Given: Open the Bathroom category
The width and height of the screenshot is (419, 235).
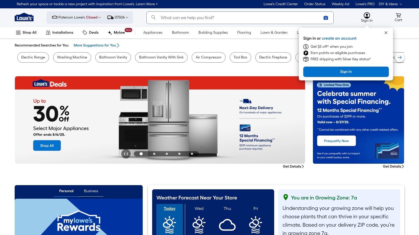Looking at the screenshot, I should 180,32.
